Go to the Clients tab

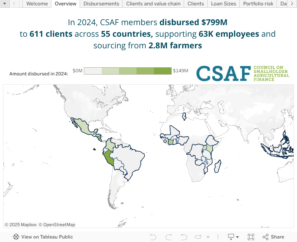196,3
